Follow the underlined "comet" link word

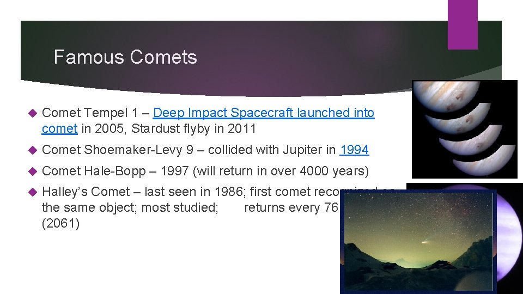point(60,128)
